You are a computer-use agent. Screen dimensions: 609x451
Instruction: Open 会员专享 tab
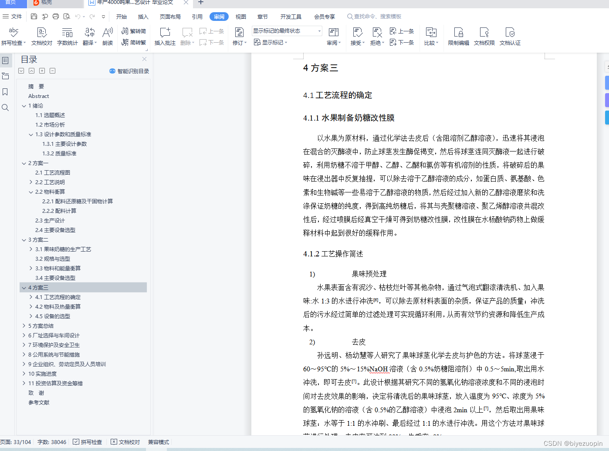pos(325,17)
